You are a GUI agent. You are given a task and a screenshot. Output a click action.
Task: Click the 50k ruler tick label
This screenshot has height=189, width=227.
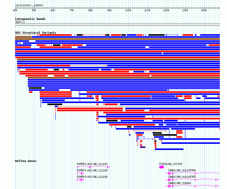pyautogui.click(x=34, y=10)
